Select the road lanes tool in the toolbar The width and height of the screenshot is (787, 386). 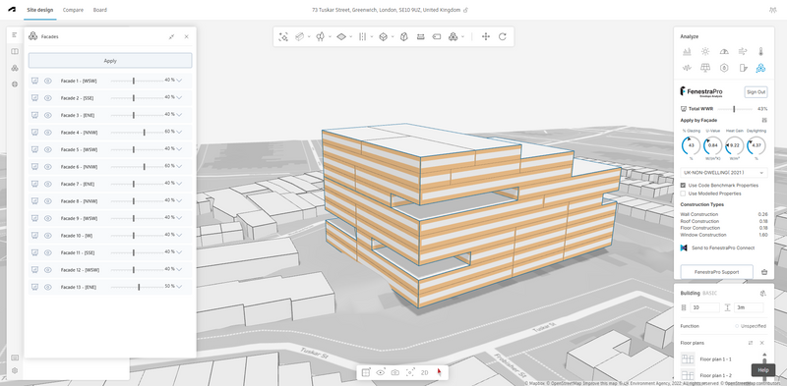[x=362, y=36]
